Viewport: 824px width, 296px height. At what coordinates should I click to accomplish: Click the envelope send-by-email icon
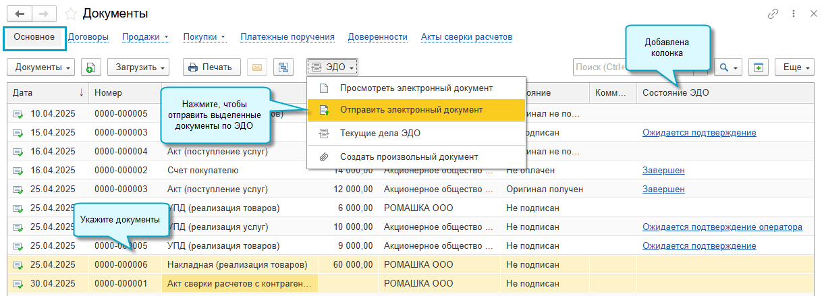tap(257, 67)
